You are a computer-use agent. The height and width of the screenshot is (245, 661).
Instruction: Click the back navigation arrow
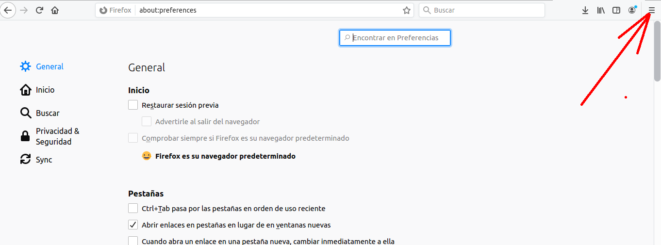8,10
